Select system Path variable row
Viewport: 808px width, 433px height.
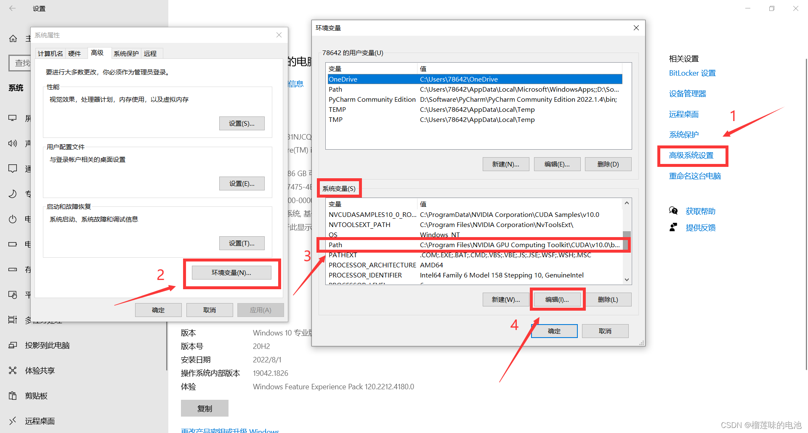coord(475,245)
